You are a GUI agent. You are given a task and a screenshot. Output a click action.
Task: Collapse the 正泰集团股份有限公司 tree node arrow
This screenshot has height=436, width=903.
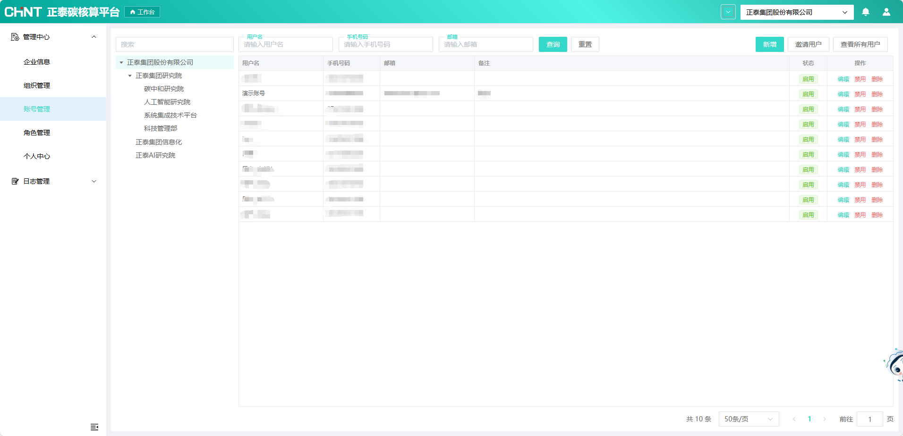121,62
